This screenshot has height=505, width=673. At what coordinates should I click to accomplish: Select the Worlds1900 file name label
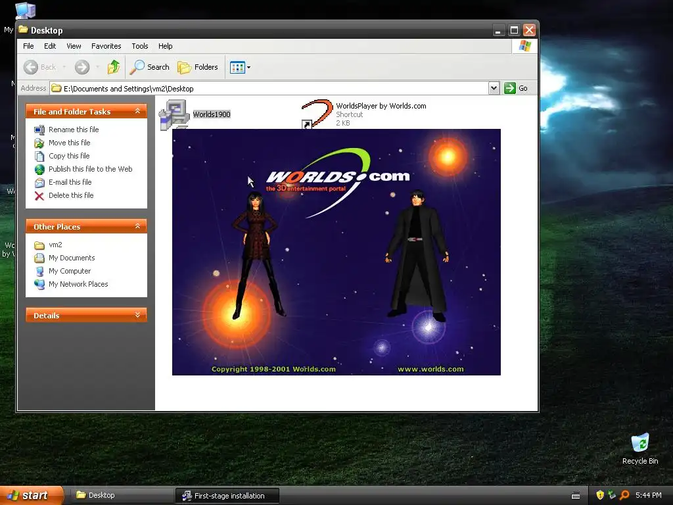click(212, 114)
